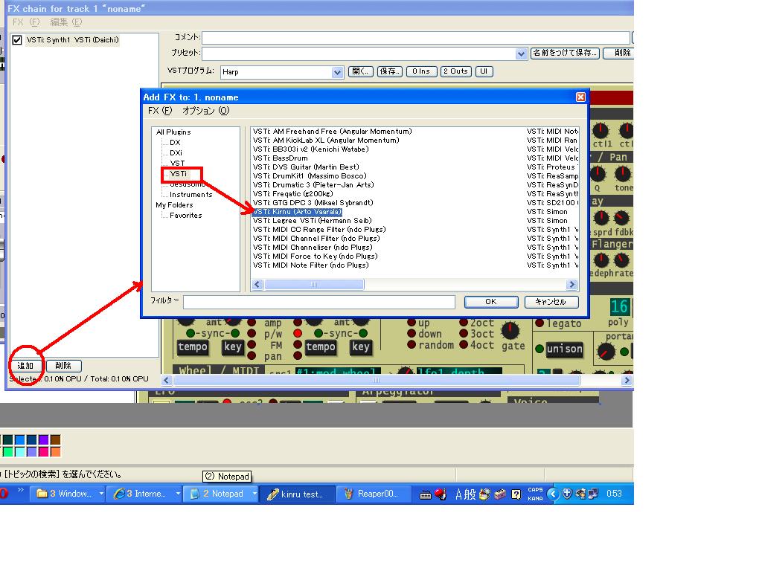Open the FX (F) menu in Add FX dialog
The image size is (762, 571).
click(x=160, y=111)
